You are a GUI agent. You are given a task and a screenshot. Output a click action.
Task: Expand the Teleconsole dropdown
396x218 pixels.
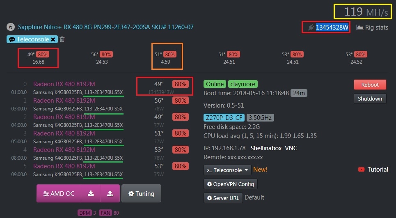click(227, 170)
